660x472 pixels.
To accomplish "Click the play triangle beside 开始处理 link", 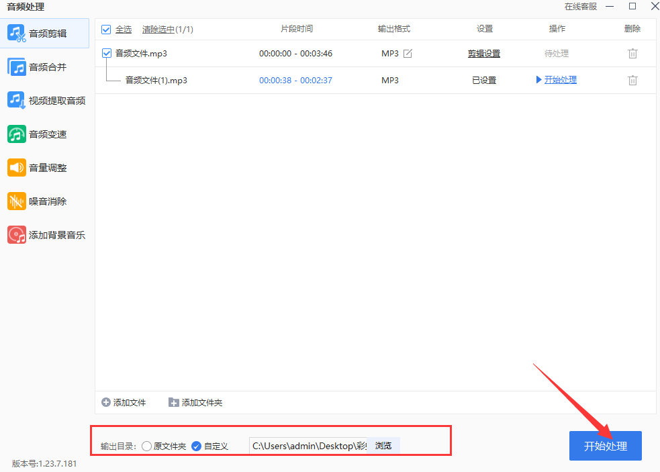I will 538,80.
